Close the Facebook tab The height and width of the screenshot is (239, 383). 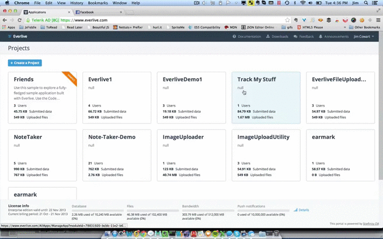tap(121, 12)
